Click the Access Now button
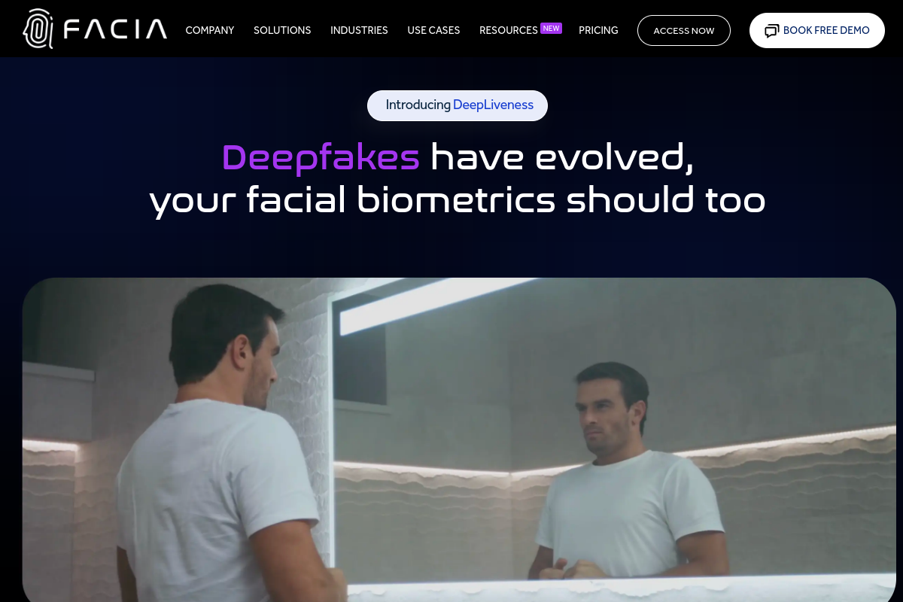903x602 pixels. coord(684,31)
